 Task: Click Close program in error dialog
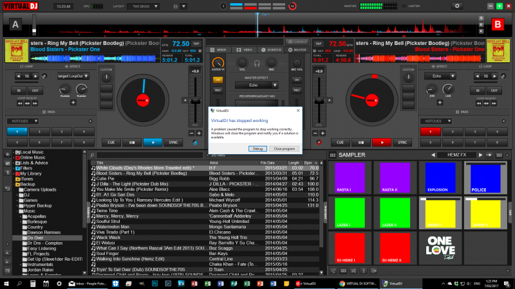tap(284, 149)
